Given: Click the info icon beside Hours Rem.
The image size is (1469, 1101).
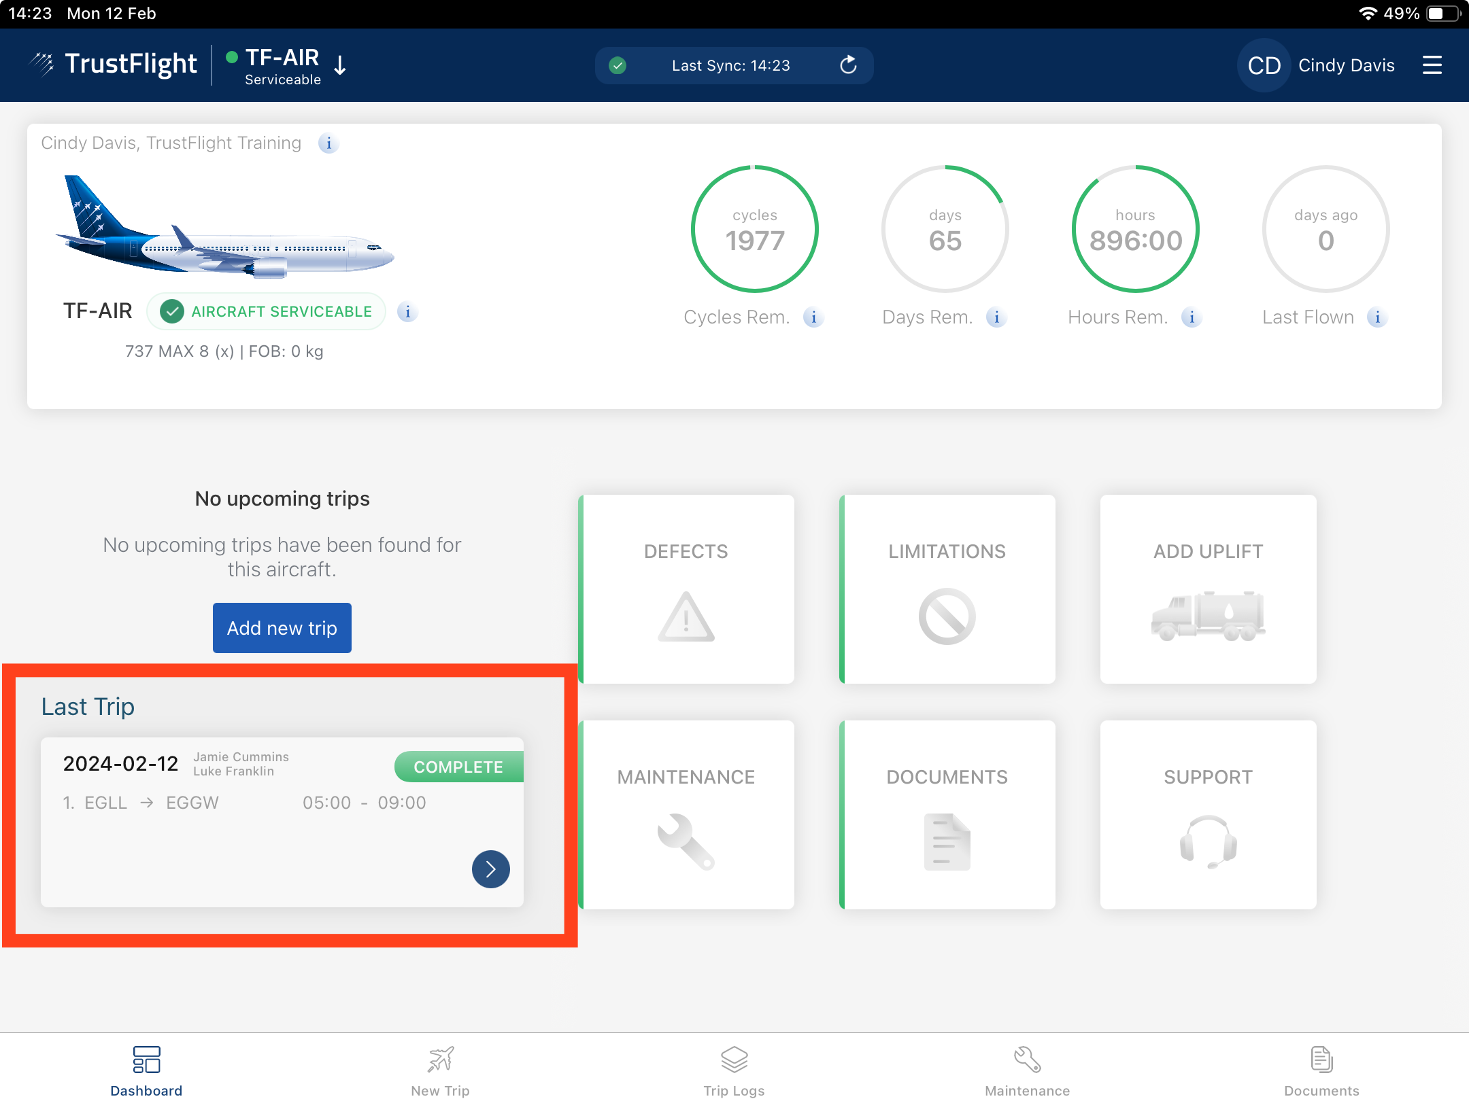Looking at the screenshot, I should pyautogui.click(x=1192, y=317).
